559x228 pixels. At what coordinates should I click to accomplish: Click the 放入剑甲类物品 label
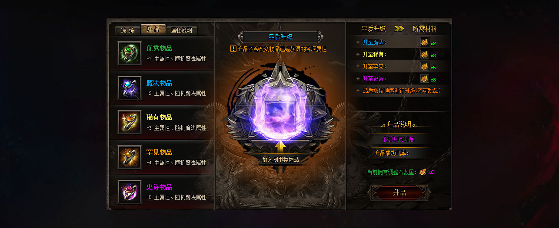pos(280,160)
